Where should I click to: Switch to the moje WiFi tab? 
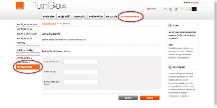[x=64, y=16]
